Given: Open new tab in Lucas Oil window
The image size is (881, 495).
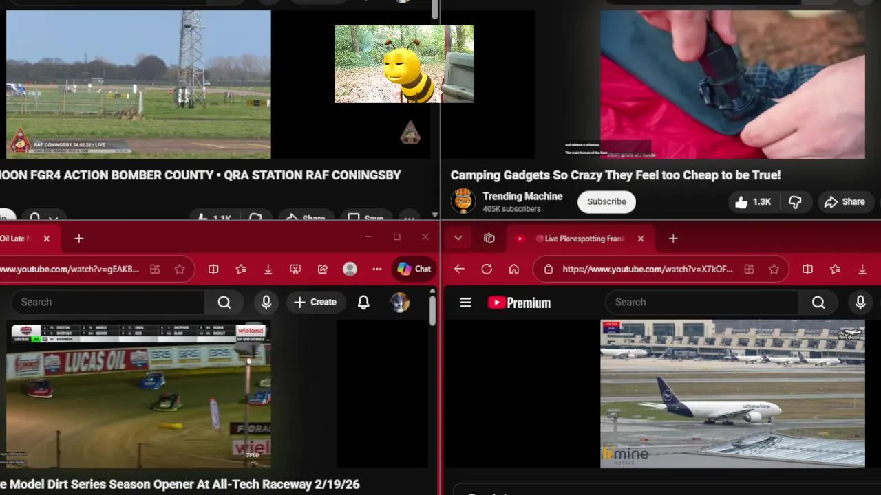Looking at the screenshot, I should [79, 239].
